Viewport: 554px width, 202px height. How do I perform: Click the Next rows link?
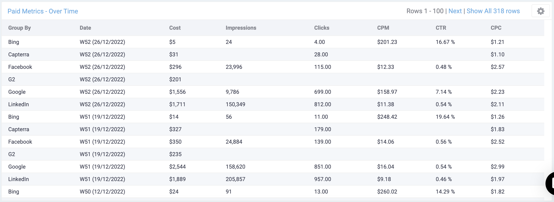point(455,11)
